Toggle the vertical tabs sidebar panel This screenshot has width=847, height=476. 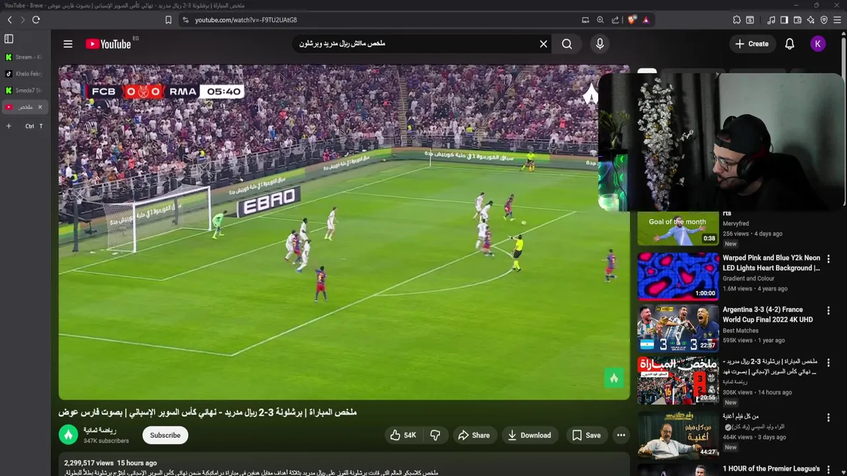[x=9, y=40]
